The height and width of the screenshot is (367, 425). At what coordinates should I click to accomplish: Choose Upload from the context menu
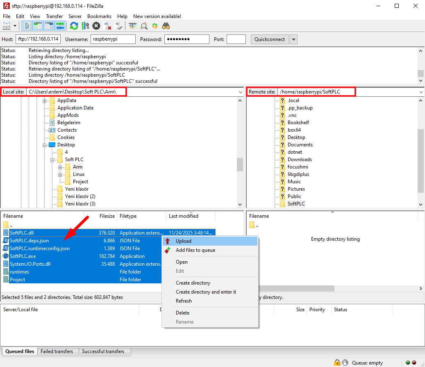coord(183,241)
